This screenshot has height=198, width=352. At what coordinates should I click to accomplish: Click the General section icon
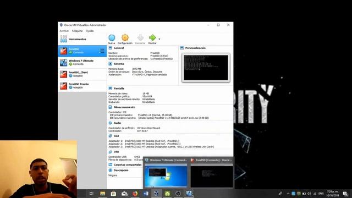[x=110, y=48]
